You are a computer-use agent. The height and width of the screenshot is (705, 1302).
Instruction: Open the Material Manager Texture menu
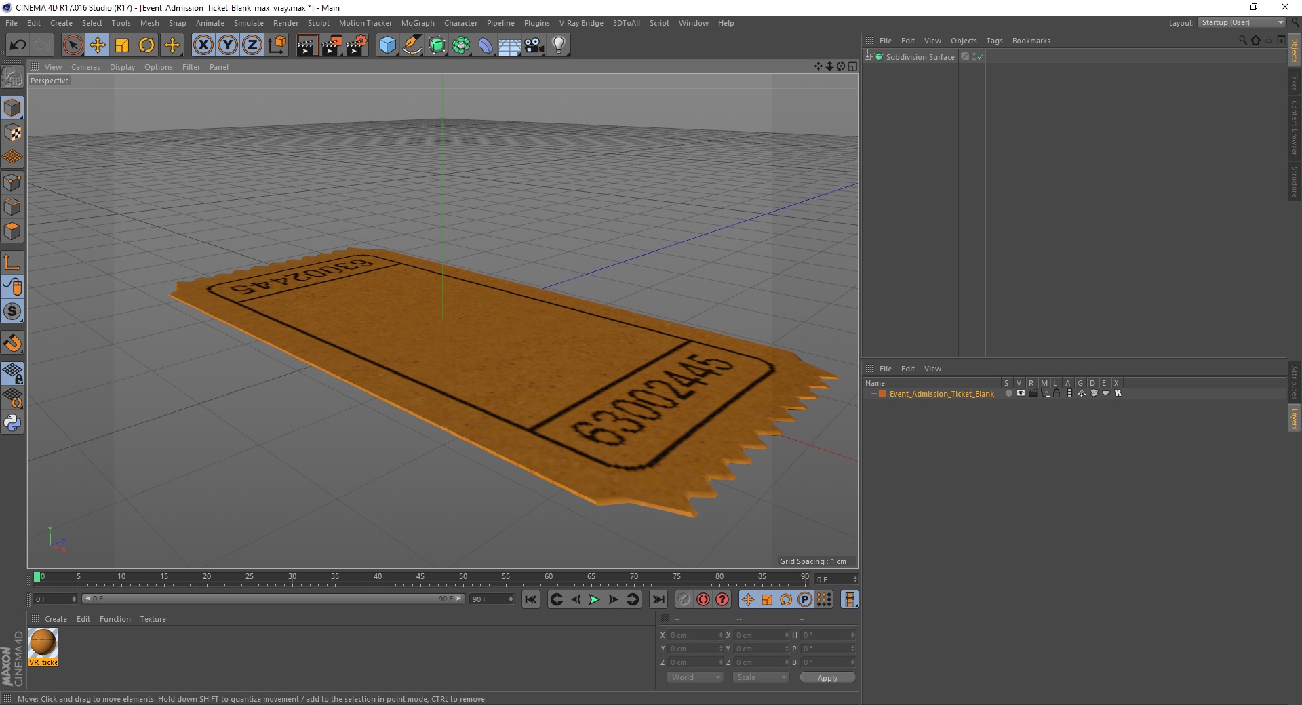click(x=153, y=619)
